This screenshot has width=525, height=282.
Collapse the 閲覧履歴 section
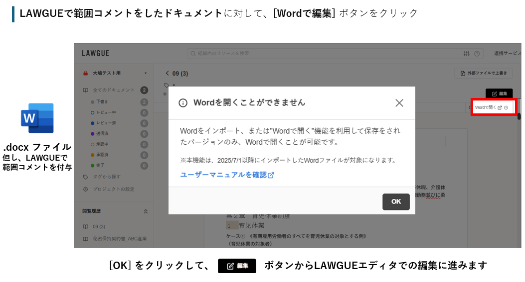tap(145, 211)
